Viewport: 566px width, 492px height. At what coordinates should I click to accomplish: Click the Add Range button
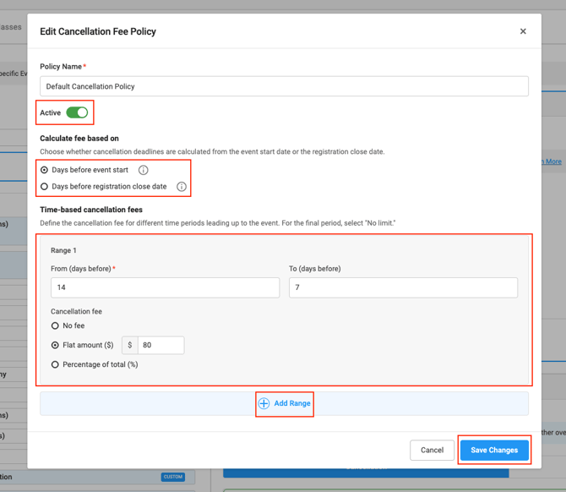point(284,403)
